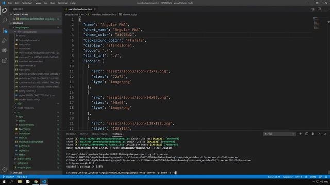Open the editor More Actions ellipsis
The image size is (330, 185).
[325, 9]
